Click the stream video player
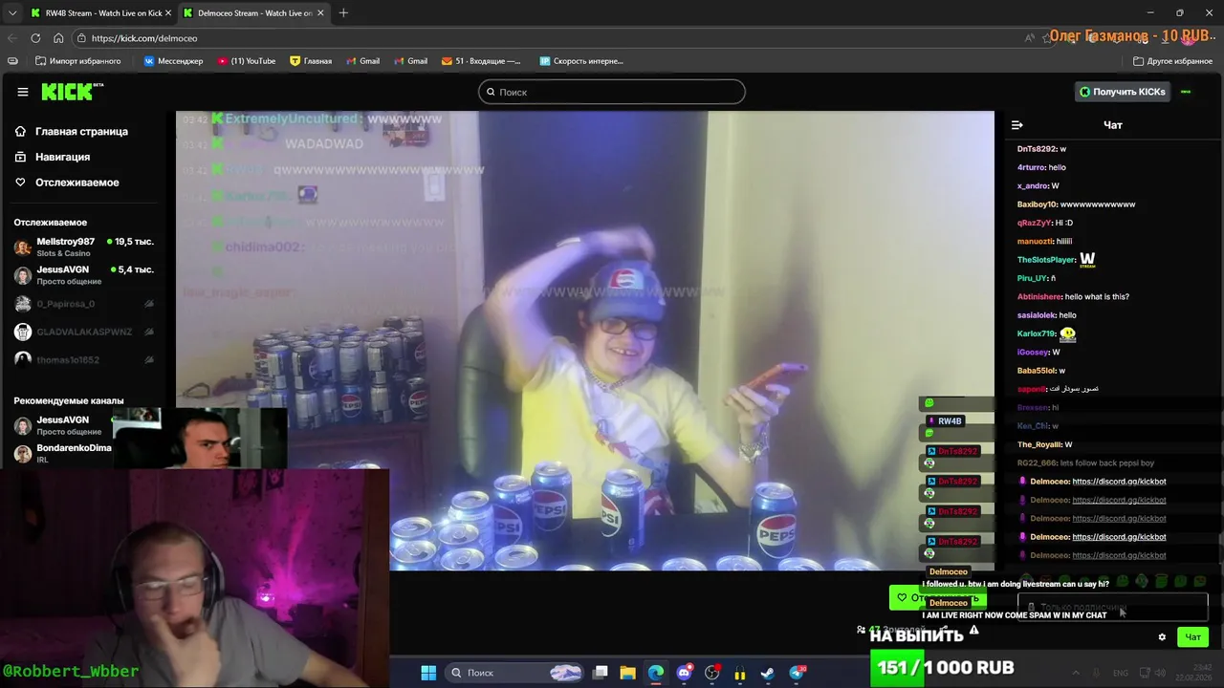This screenshot has width=1224, height=688. pos(585,340)
